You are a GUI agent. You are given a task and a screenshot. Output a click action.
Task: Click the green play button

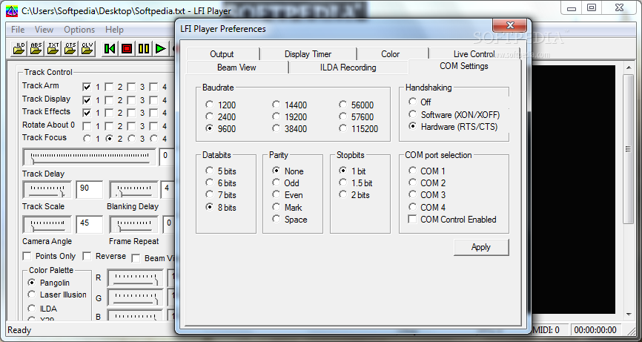[160, 49]
